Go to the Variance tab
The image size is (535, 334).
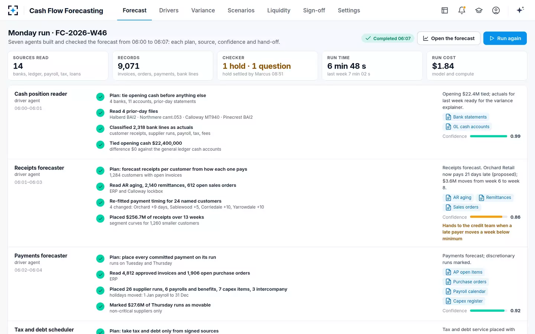[203, 10]
